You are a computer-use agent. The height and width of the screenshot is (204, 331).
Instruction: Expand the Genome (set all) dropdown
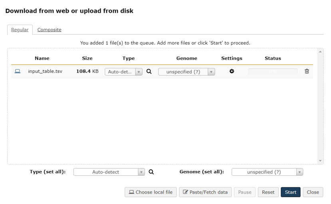point(267,172)
